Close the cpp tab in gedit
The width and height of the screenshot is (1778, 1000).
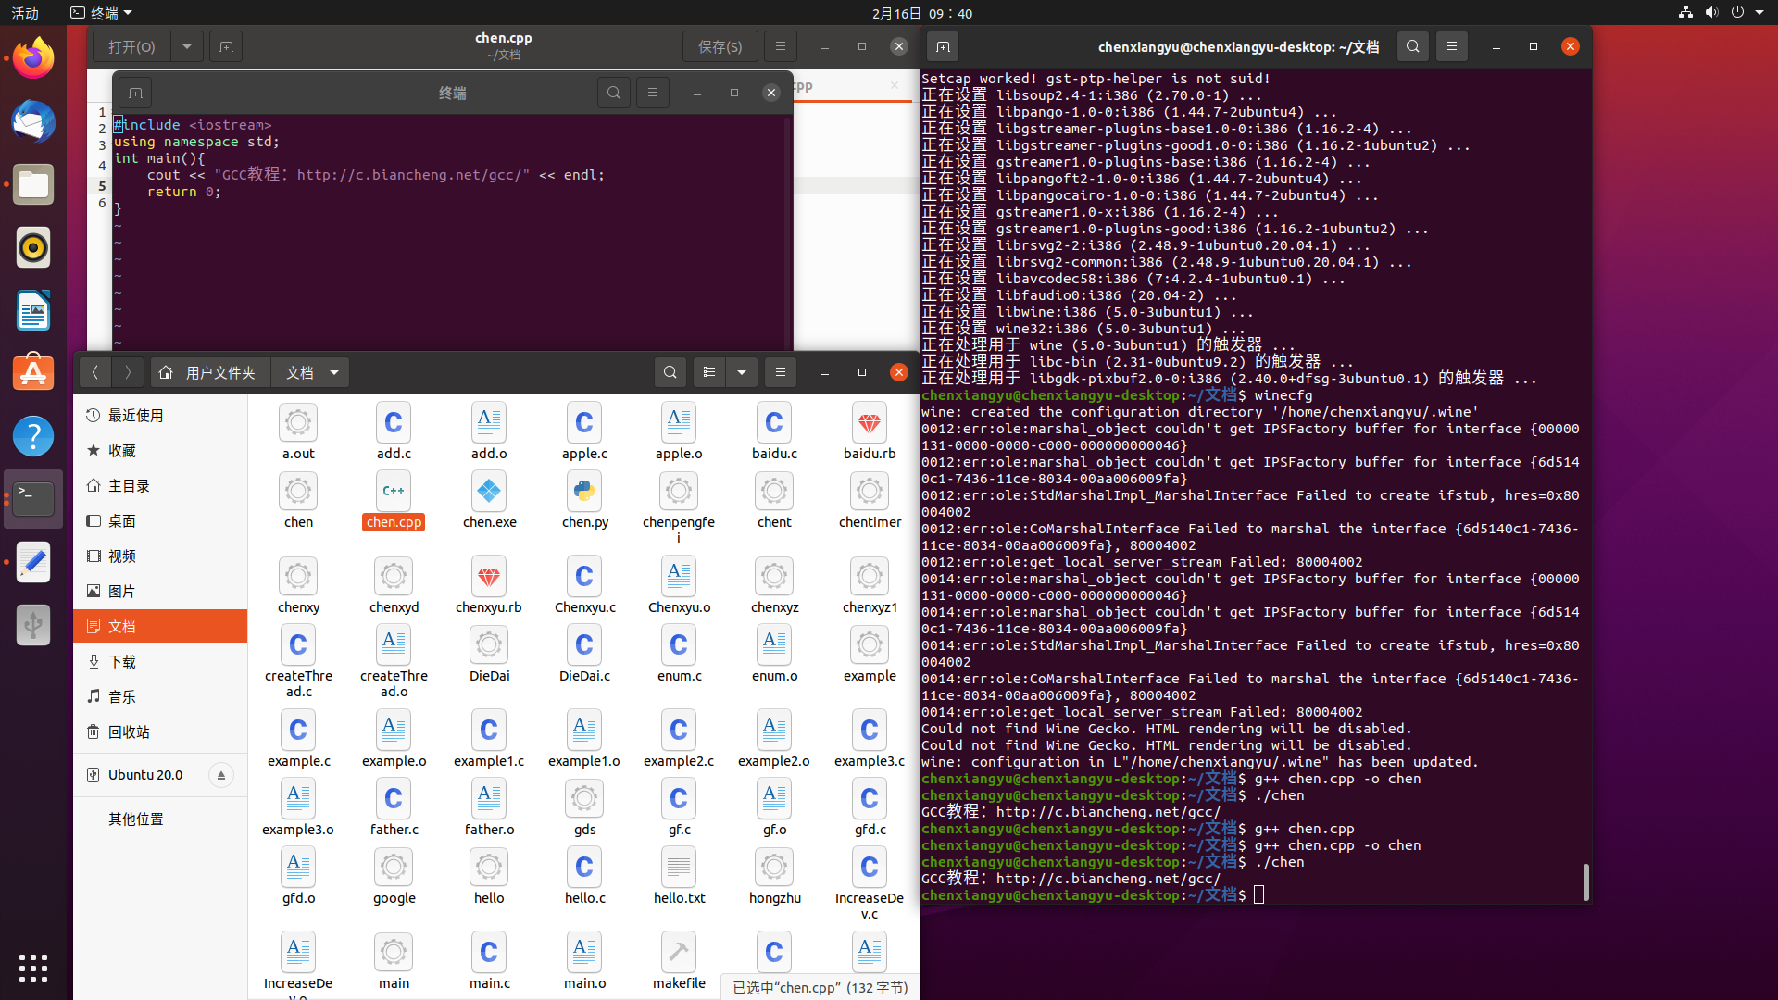click(x=894, y=85)
